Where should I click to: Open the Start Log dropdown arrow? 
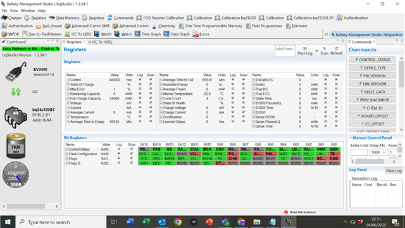tap(316, 51)
